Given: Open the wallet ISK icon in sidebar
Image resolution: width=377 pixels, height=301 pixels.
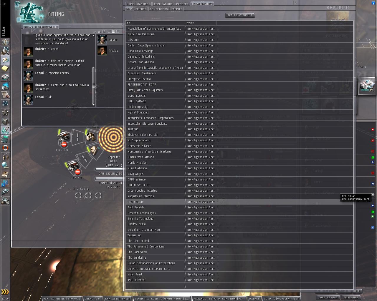Looking at the screenshot, I should point(5,130).
